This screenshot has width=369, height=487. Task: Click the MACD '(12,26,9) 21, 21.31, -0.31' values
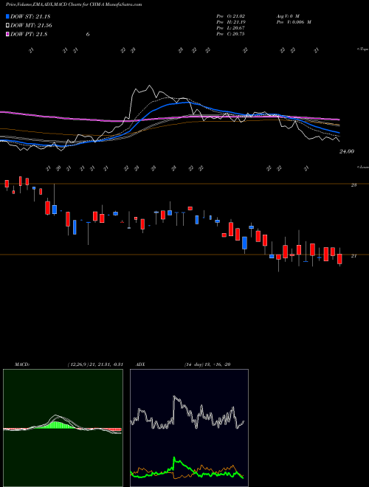pyautogui.click(x=95, y=365)
